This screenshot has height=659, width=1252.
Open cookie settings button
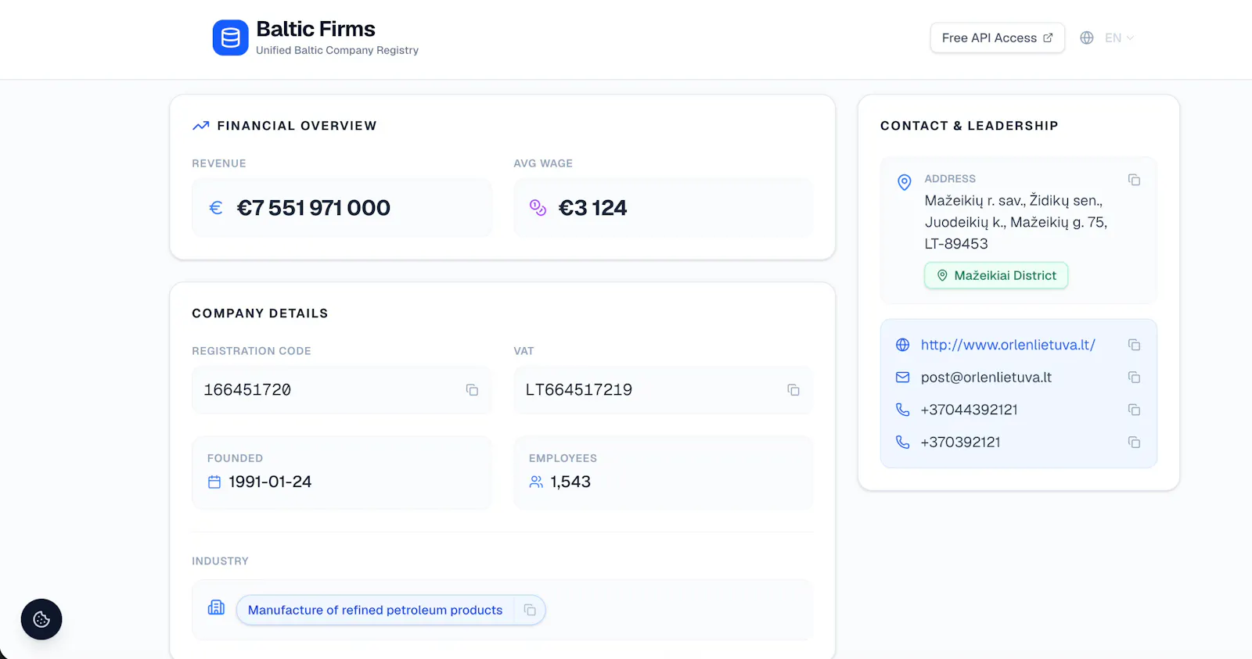41,619
